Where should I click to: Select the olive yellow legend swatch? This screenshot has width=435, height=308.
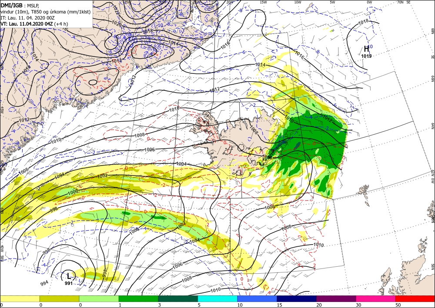pos(59,298)
